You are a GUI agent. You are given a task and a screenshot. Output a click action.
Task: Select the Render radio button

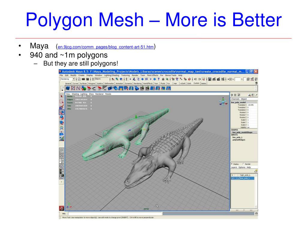(243, 164)
